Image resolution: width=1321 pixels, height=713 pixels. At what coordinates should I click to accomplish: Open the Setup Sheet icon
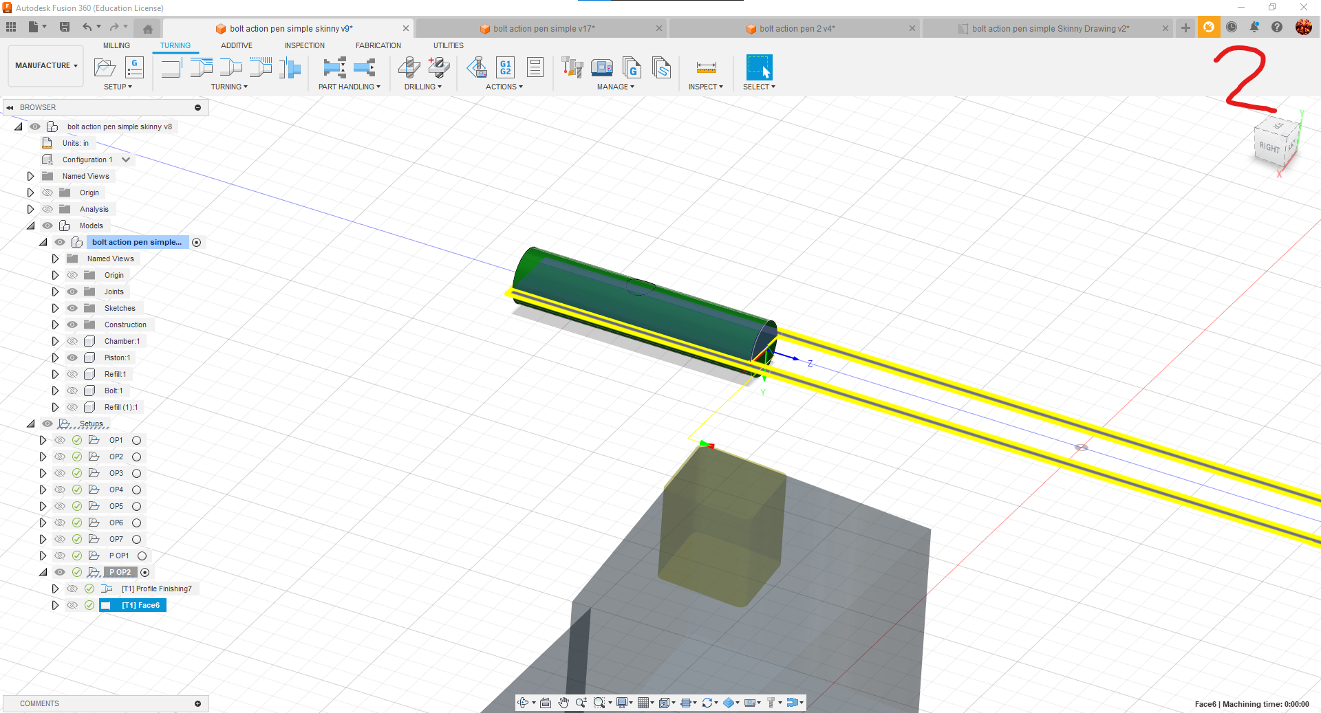pos(535,67)
